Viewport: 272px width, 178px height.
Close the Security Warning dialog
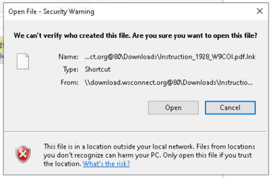point(259,11)
